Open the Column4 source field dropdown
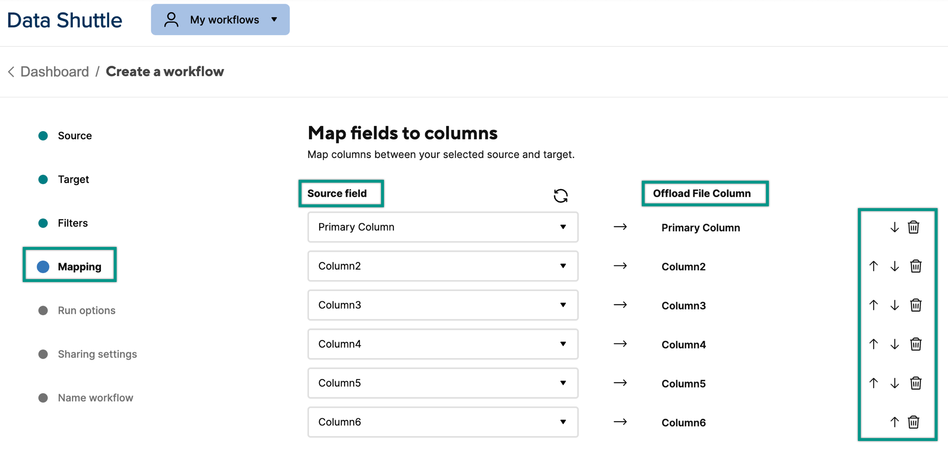This screenshot has height=458, width=948. [443, 344]
